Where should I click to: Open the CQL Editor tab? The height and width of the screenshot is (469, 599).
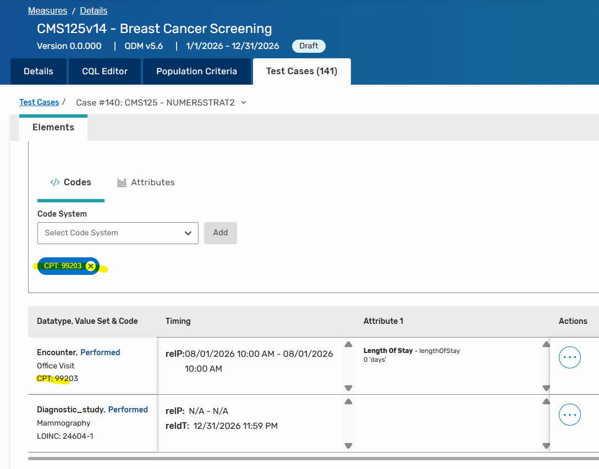tap(105, 71)
